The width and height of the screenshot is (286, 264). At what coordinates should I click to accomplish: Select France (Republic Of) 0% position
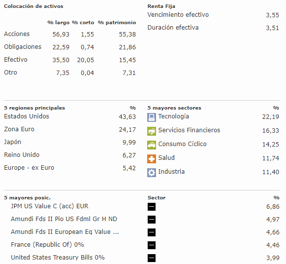pos(47,245)
